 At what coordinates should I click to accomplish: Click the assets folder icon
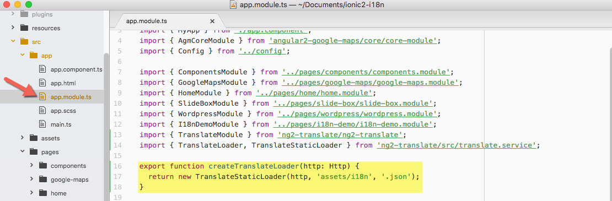[x=34, y=138]
